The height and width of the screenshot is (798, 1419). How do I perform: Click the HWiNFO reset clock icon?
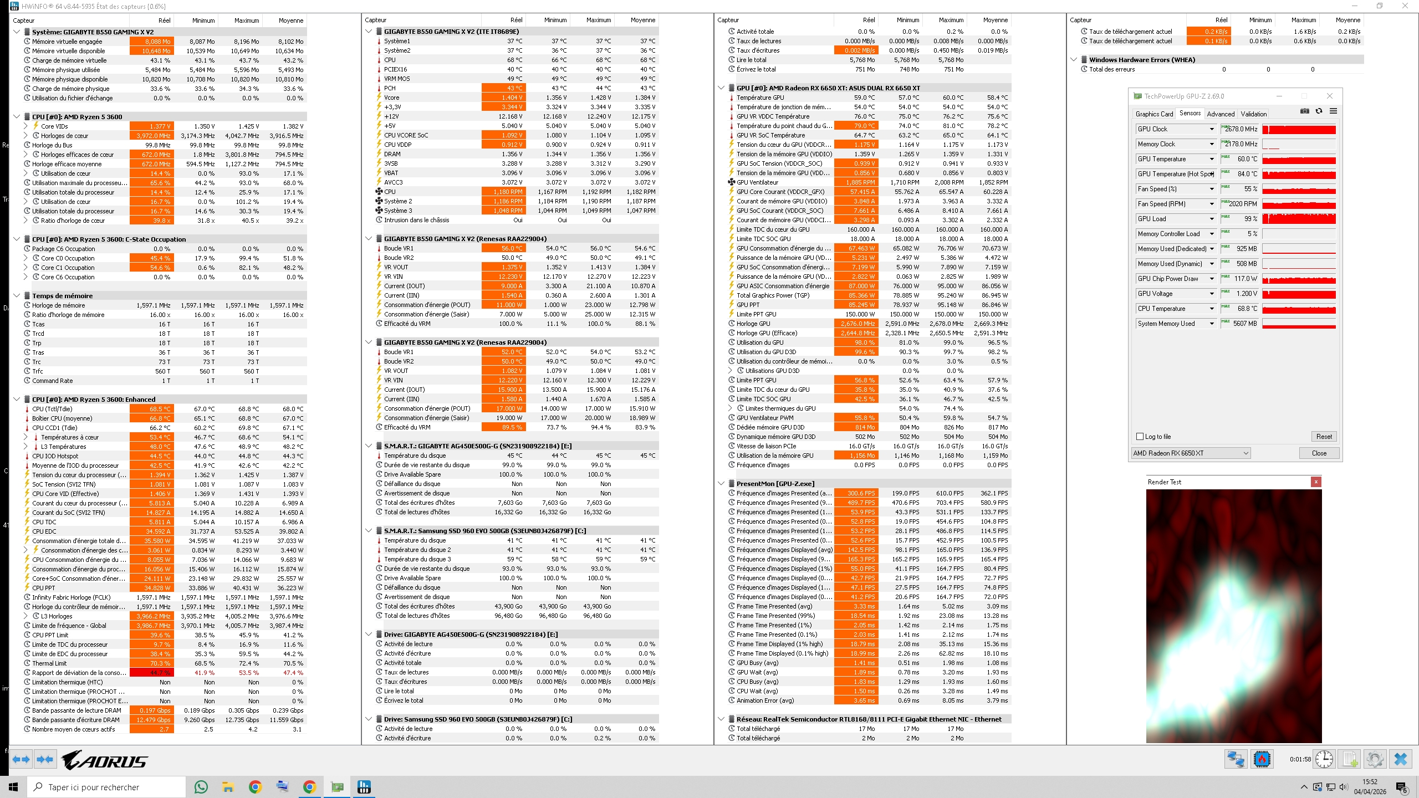coord(1324,759)
